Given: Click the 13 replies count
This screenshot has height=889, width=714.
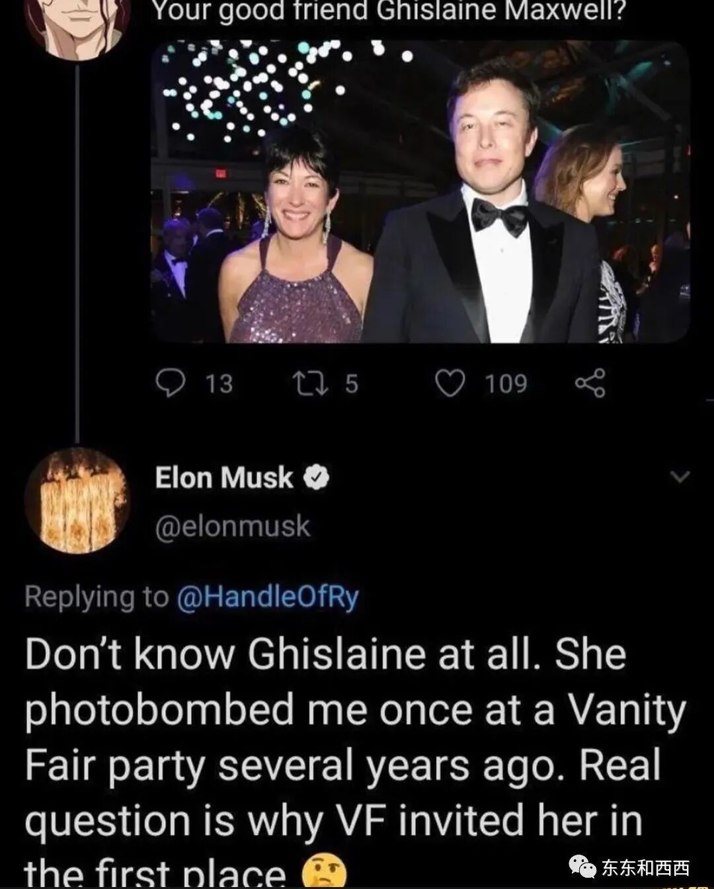Looking at the screenshot, I should coord(219,383).
